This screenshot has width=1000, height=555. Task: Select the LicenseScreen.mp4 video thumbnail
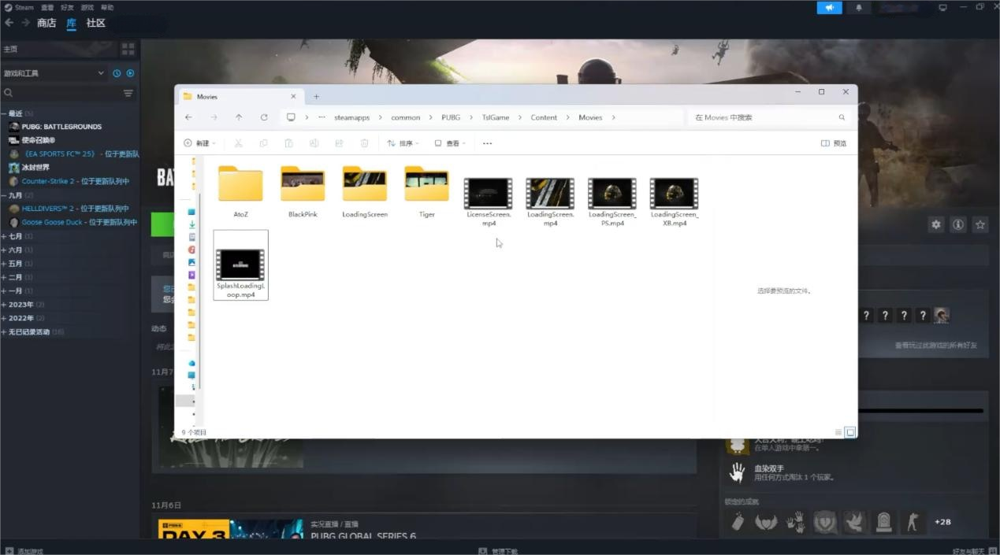click(x=488, y=194)
